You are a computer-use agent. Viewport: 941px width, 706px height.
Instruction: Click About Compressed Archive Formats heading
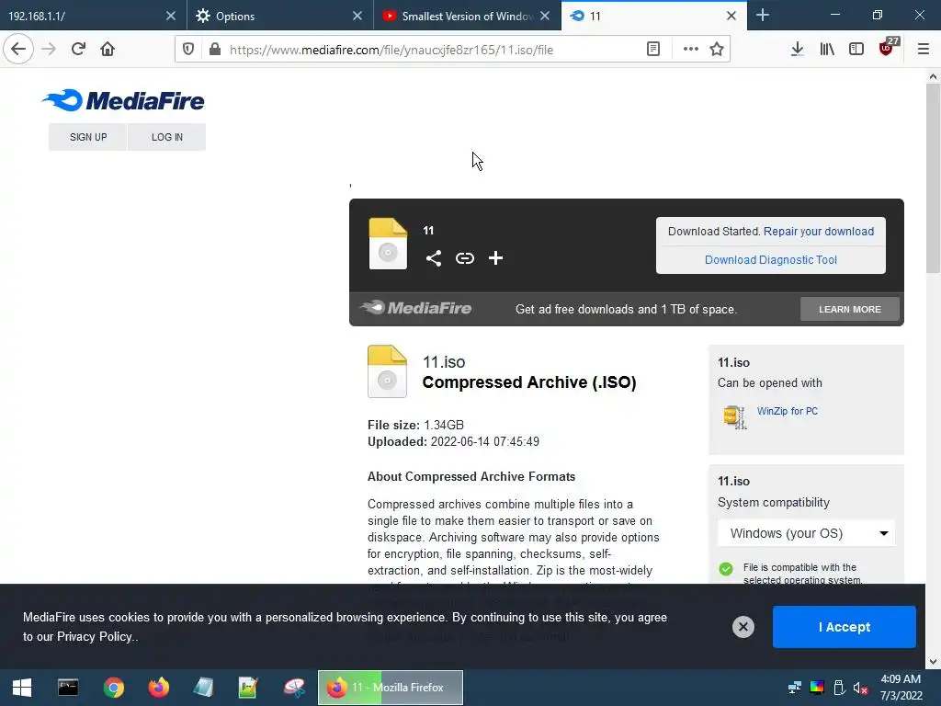471,477
